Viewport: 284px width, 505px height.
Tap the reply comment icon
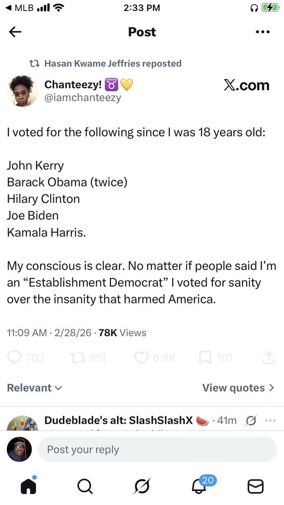(15, 358)
